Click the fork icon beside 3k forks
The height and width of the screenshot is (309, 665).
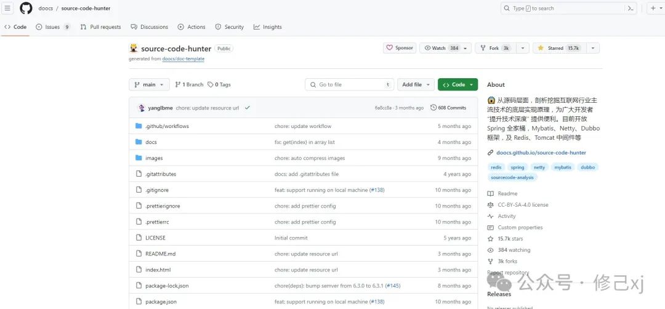coord(491,262)
